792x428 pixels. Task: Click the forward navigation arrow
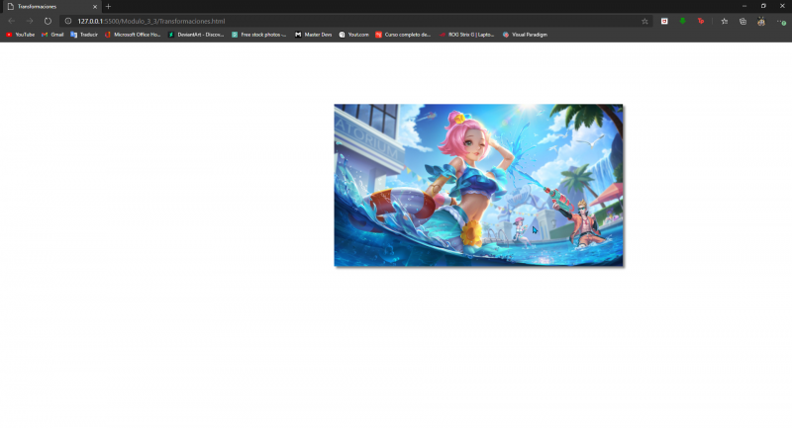(30, 21)
